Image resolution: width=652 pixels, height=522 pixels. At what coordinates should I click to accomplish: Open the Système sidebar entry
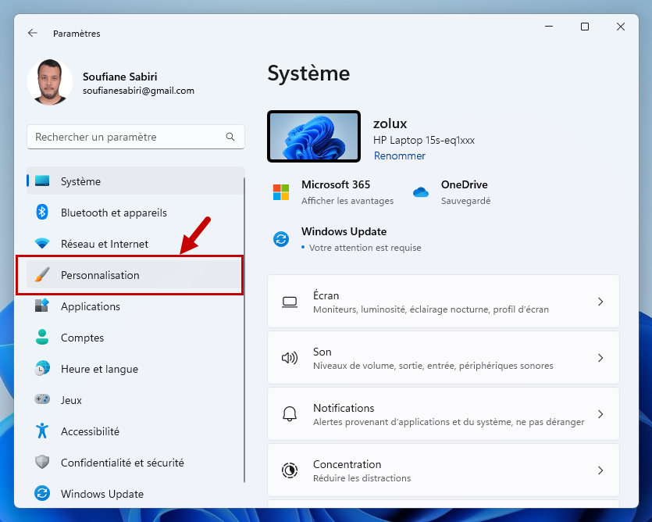[x=135, y=181]
